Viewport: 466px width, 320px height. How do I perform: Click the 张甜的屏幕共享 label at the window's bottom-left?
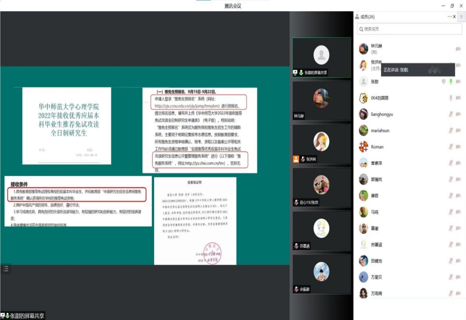(27, 316)
